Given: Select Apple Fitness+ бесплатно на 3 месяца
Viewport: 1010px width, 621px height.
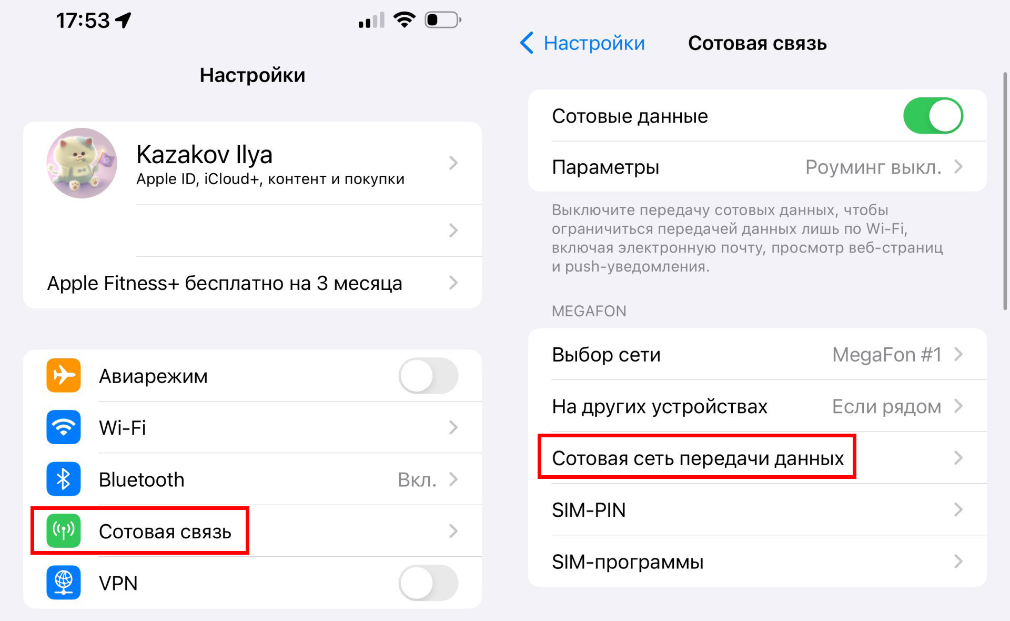Looking at the screenshot, I should click(x=252, y=282).
